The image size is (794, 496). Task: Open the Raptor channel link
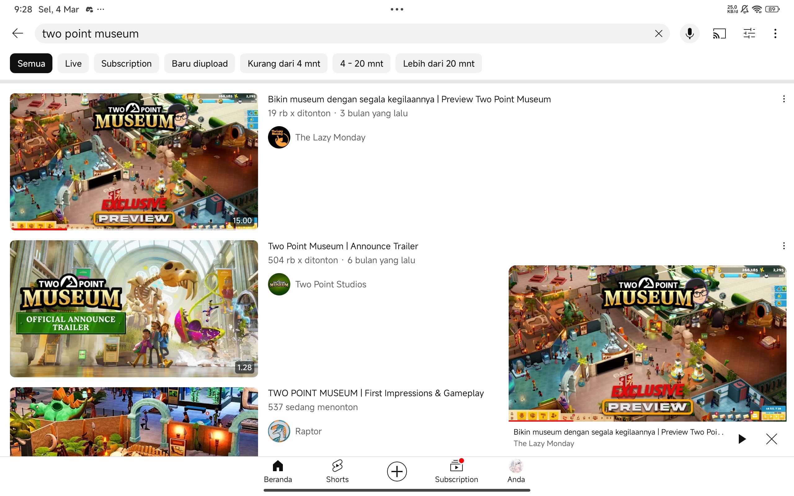click(308, 431)
